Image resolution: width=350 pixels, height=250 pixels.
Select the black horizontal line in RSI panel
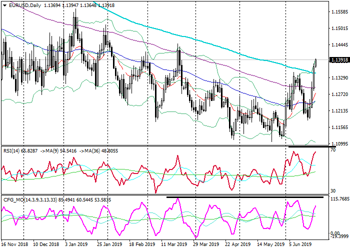click(310, 147)
